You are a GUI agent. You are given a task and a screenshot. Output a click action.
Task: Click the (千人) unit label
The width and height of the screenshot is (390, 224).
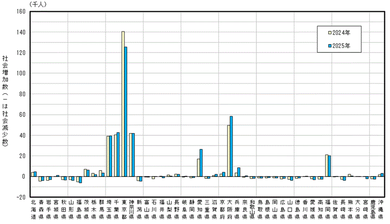pos(39,4)
